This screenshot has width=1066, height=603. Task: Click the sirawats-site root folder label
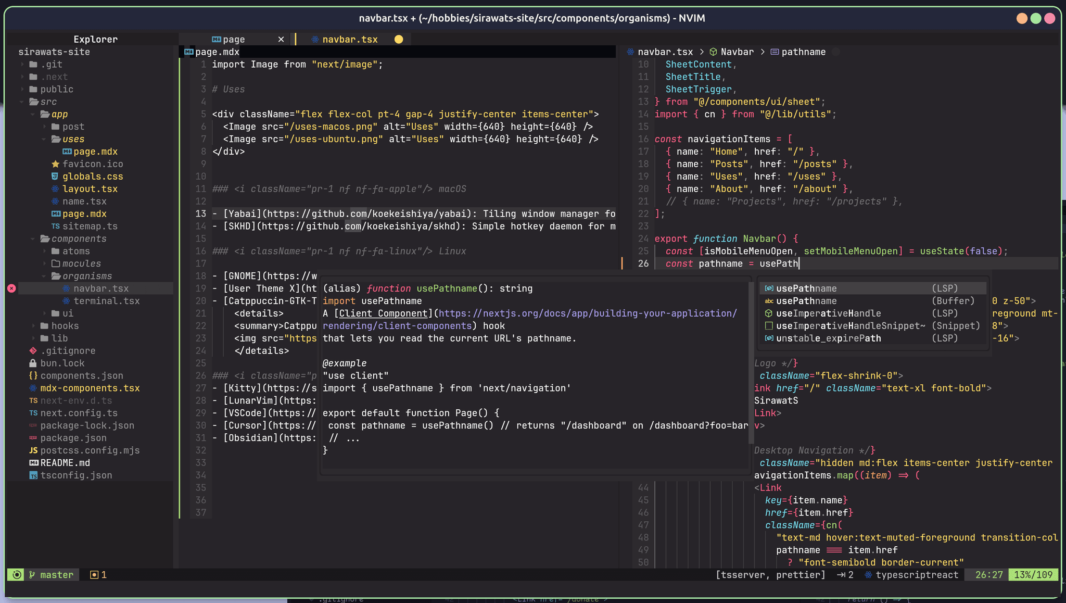coord(54,52)
